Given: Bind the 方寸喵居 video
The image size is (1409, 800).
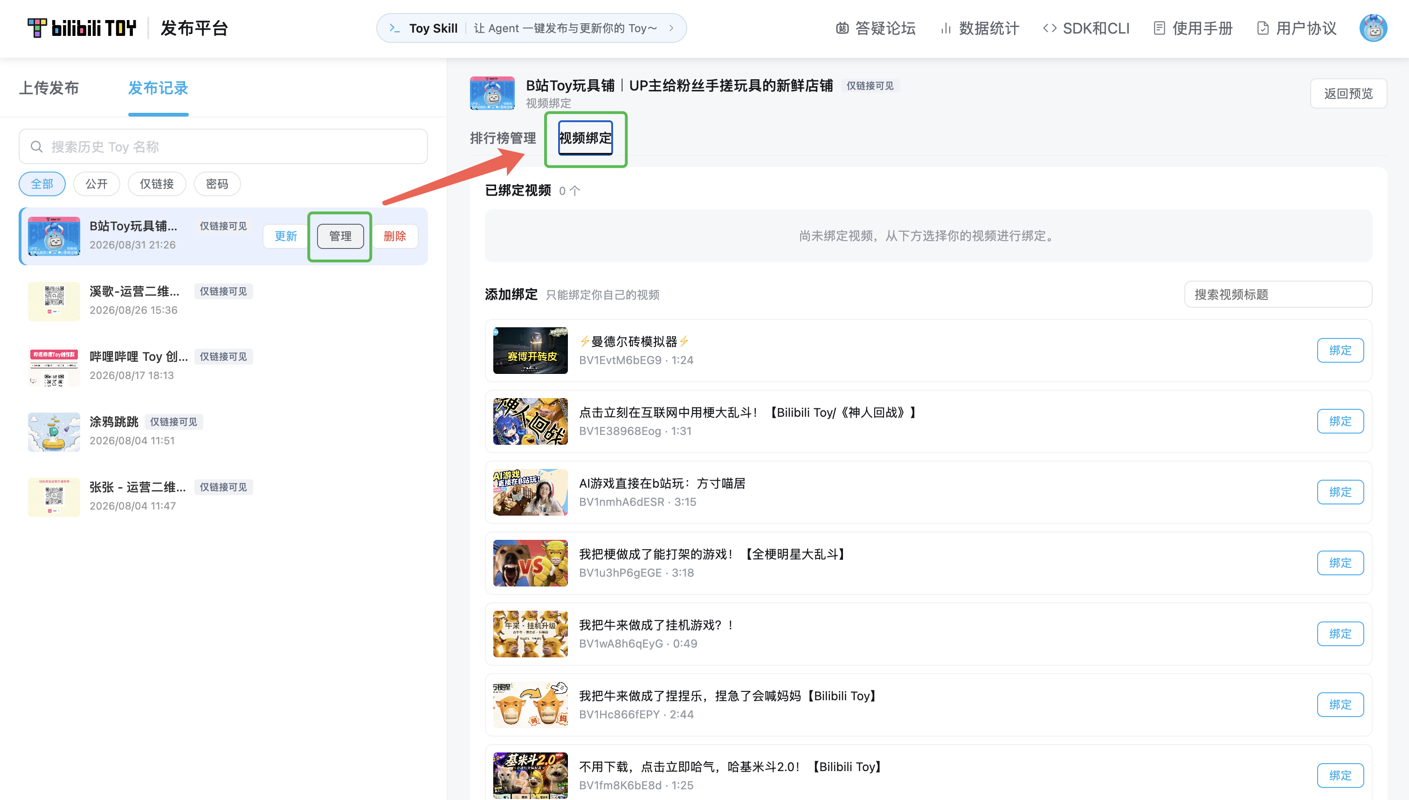Looking at the screenshot, I should tap(1340, 492).
